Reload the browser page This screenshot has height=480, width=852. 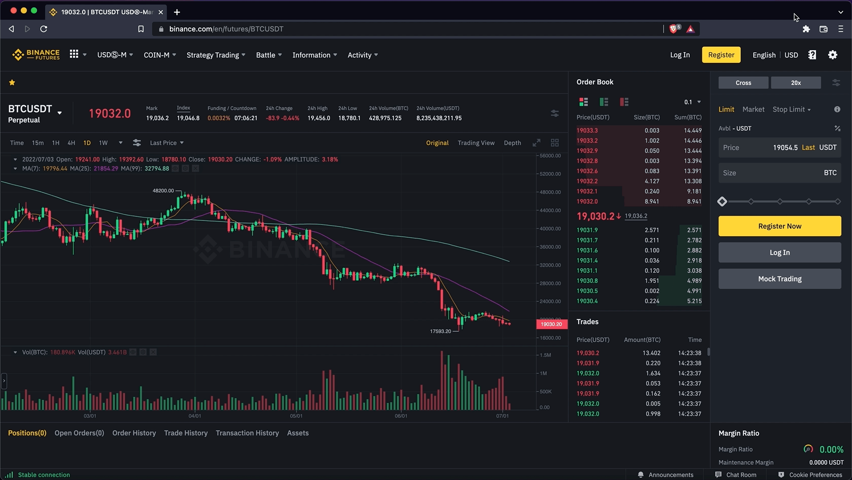pos(44,29)
